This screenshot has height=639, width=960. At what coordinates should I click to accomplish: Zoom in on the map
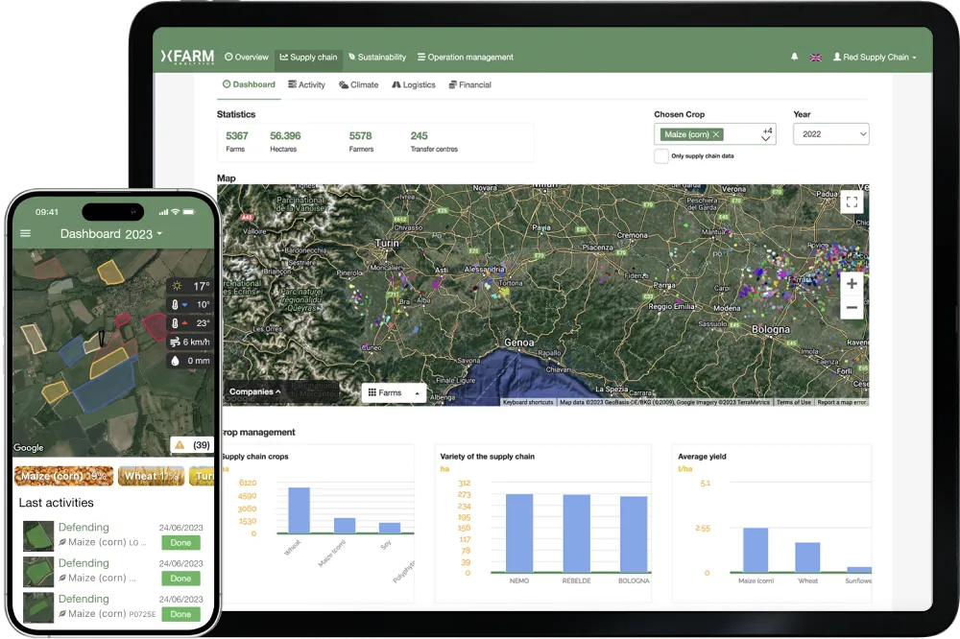pos(852,283)
